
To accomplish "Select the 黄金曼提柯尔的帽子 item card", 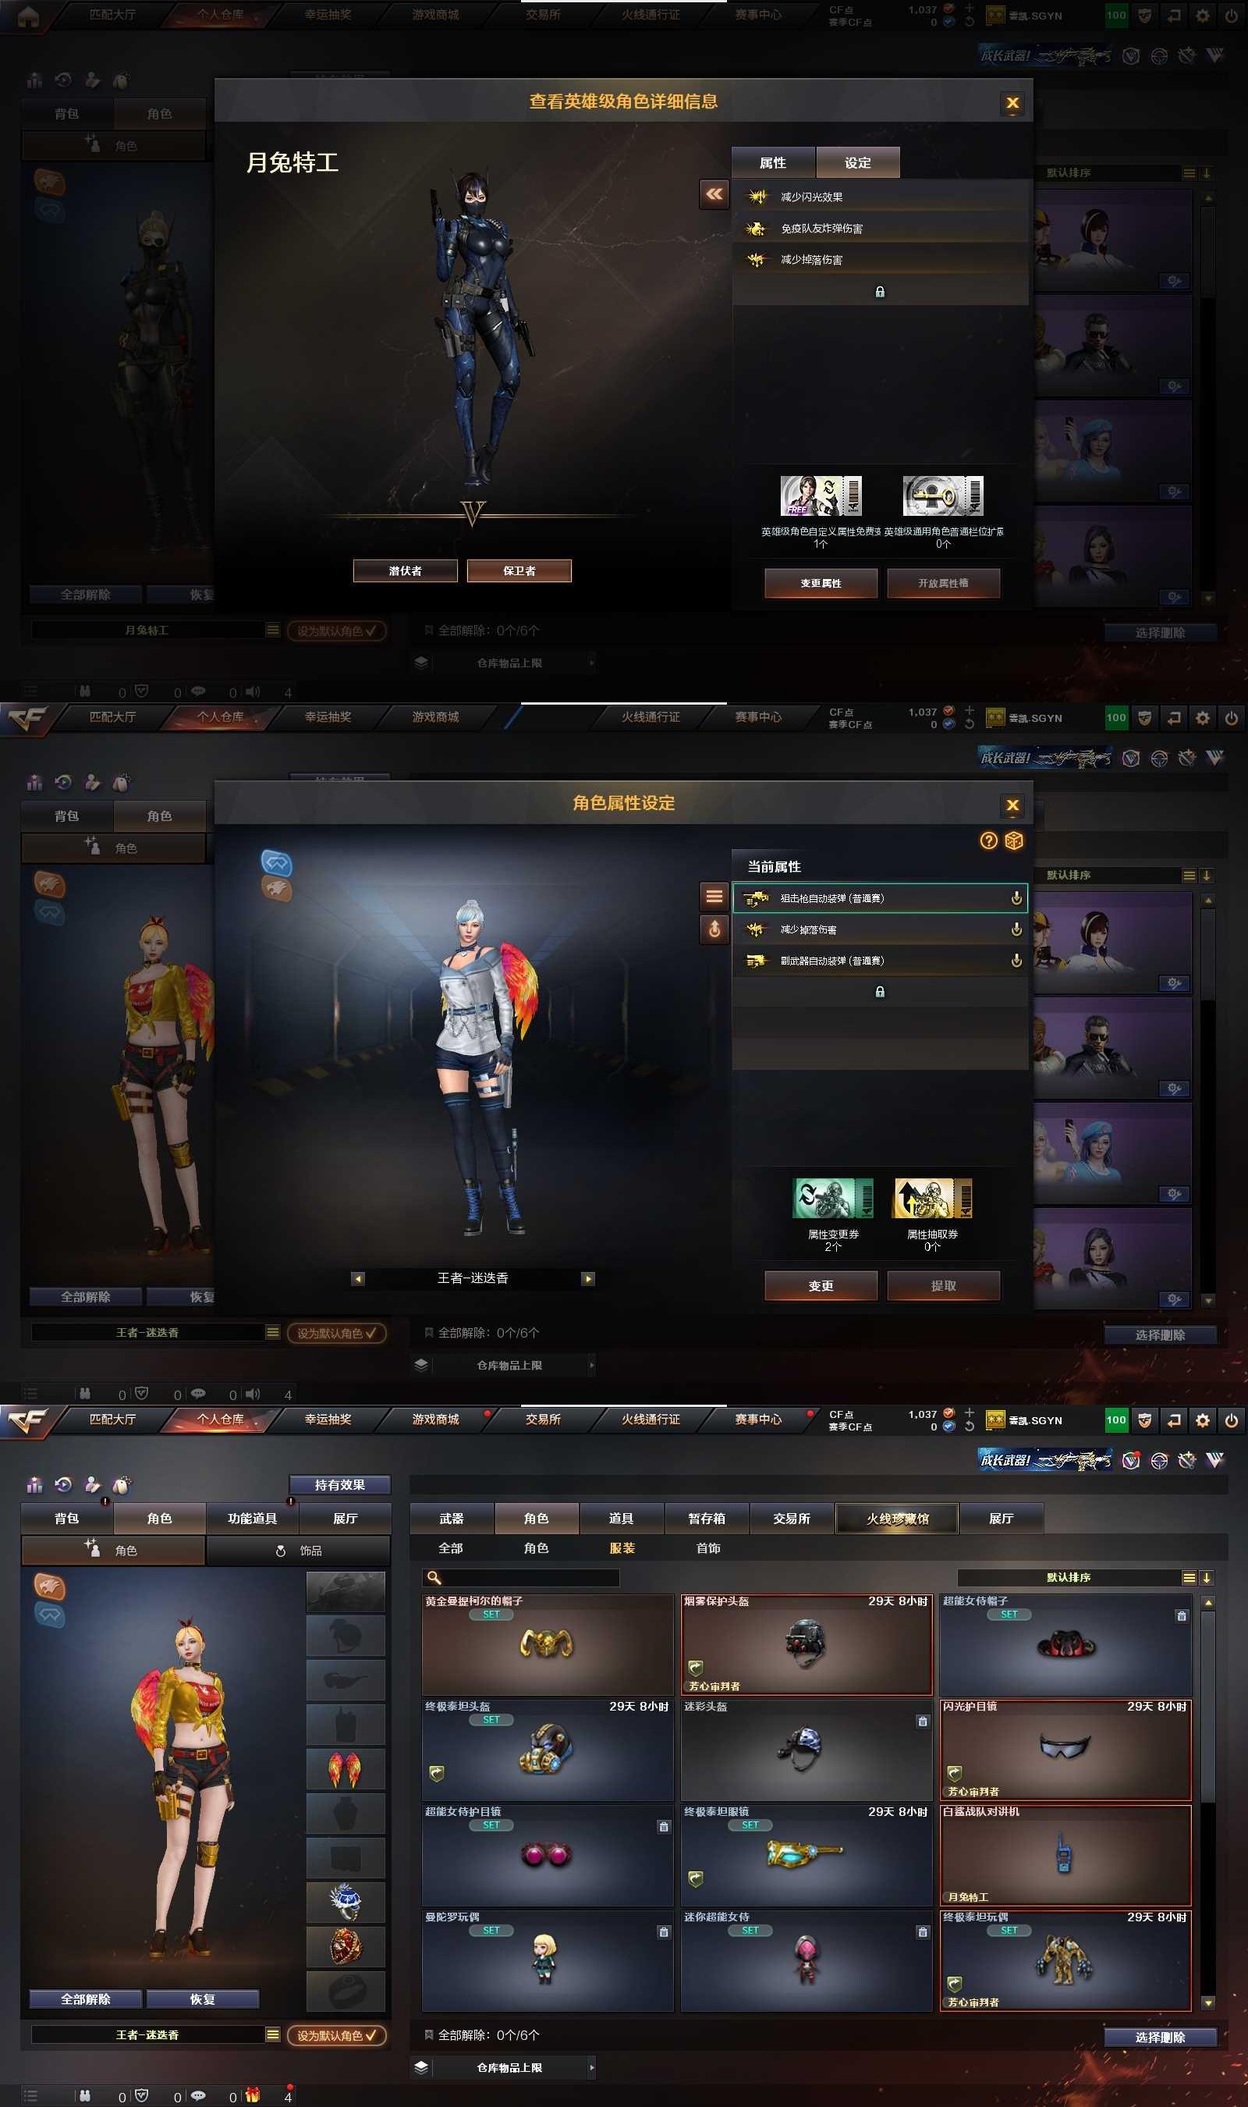I will click(548, 1644).
